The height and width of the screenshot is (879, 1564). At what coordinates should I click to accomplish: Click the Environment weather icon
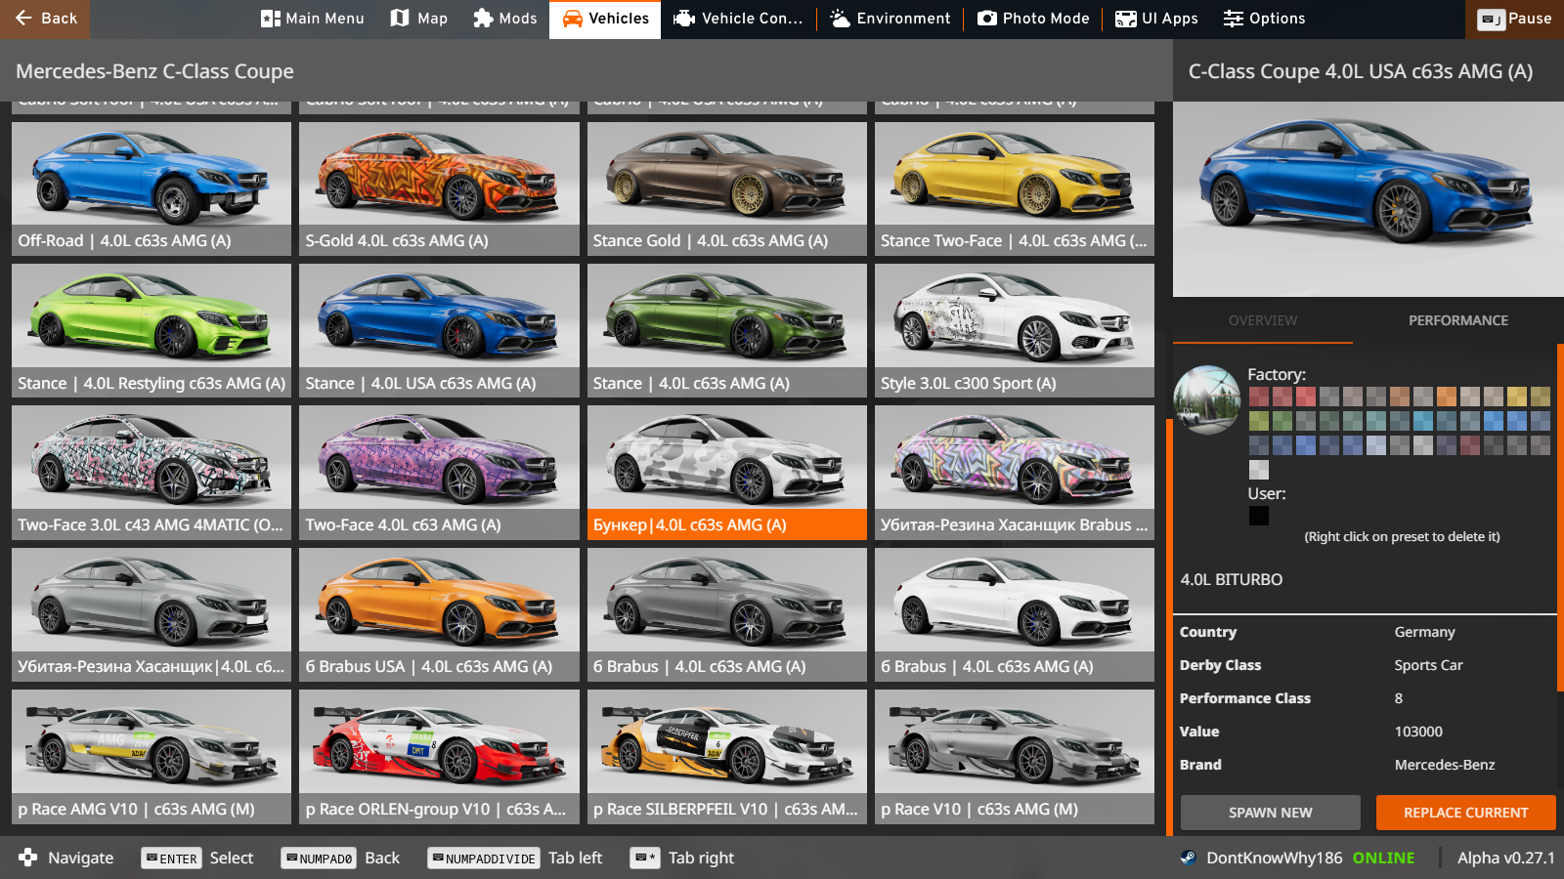coord(840,19)
